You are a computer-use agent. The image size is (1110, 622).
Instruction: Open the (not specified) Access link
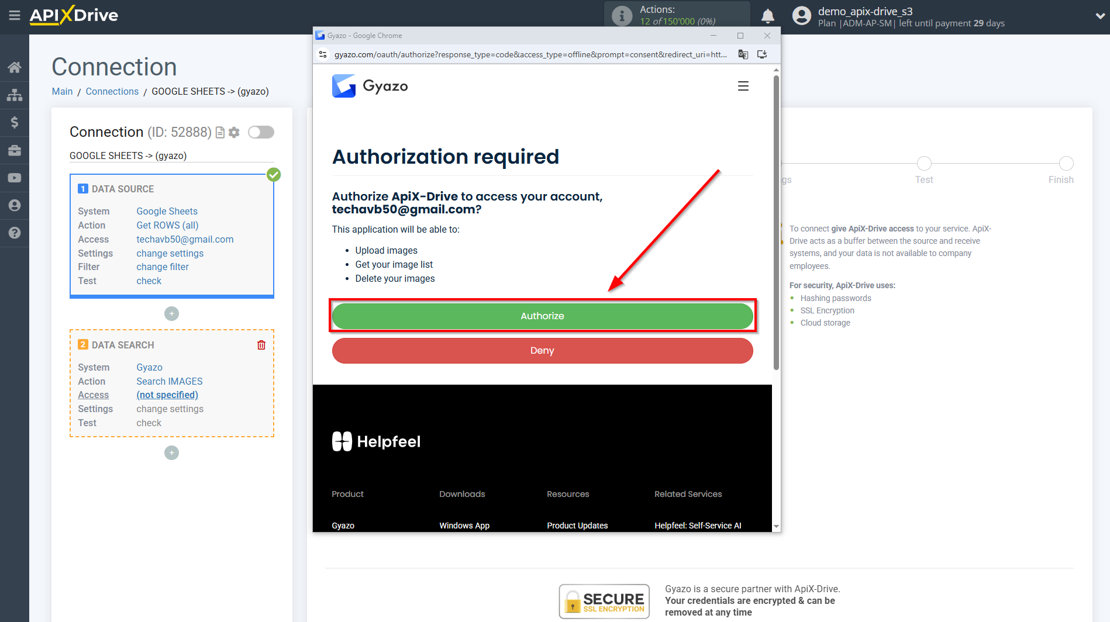(x=167, y=395)
